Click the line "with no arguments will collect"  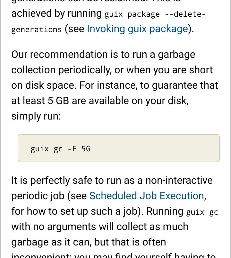click(x=100, y=227)
